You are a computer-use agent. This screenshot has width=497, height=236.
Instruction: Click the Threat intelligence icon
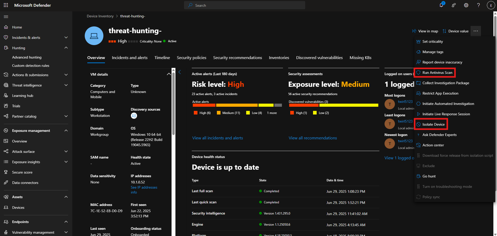point(6,85)
